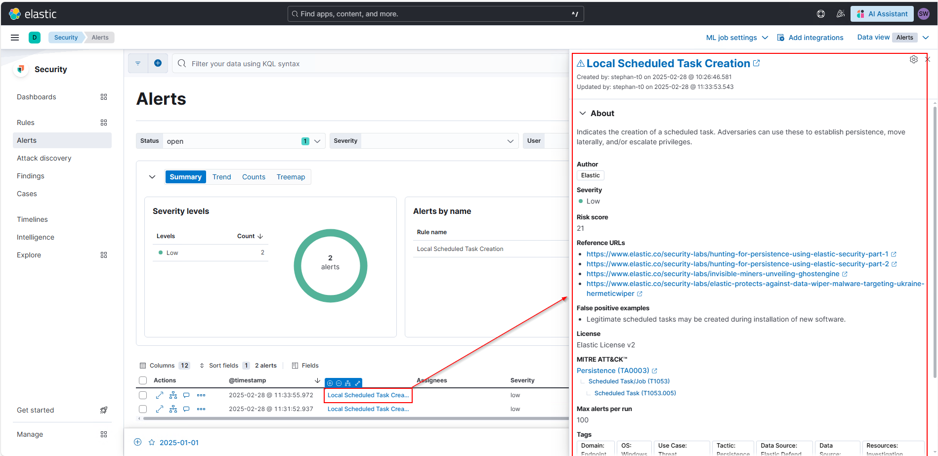This screenshot has width=938, height=456.
Task: Open the invisible-miners ghostengine reference URL
Action: pos(713,274)
